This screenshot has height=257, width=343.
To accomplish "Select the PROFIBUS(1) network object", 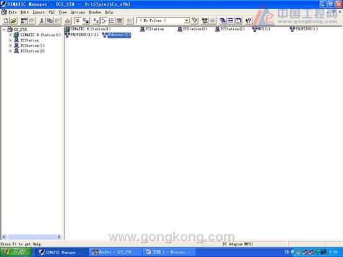I will (304, 29).
